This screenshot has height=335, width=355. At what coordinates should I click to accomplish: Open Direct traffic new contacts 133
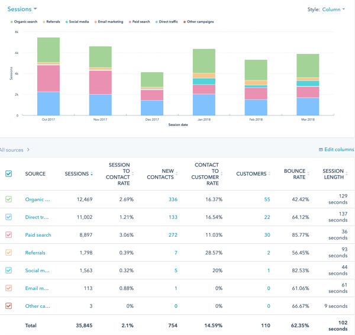(x=173, y=217)
